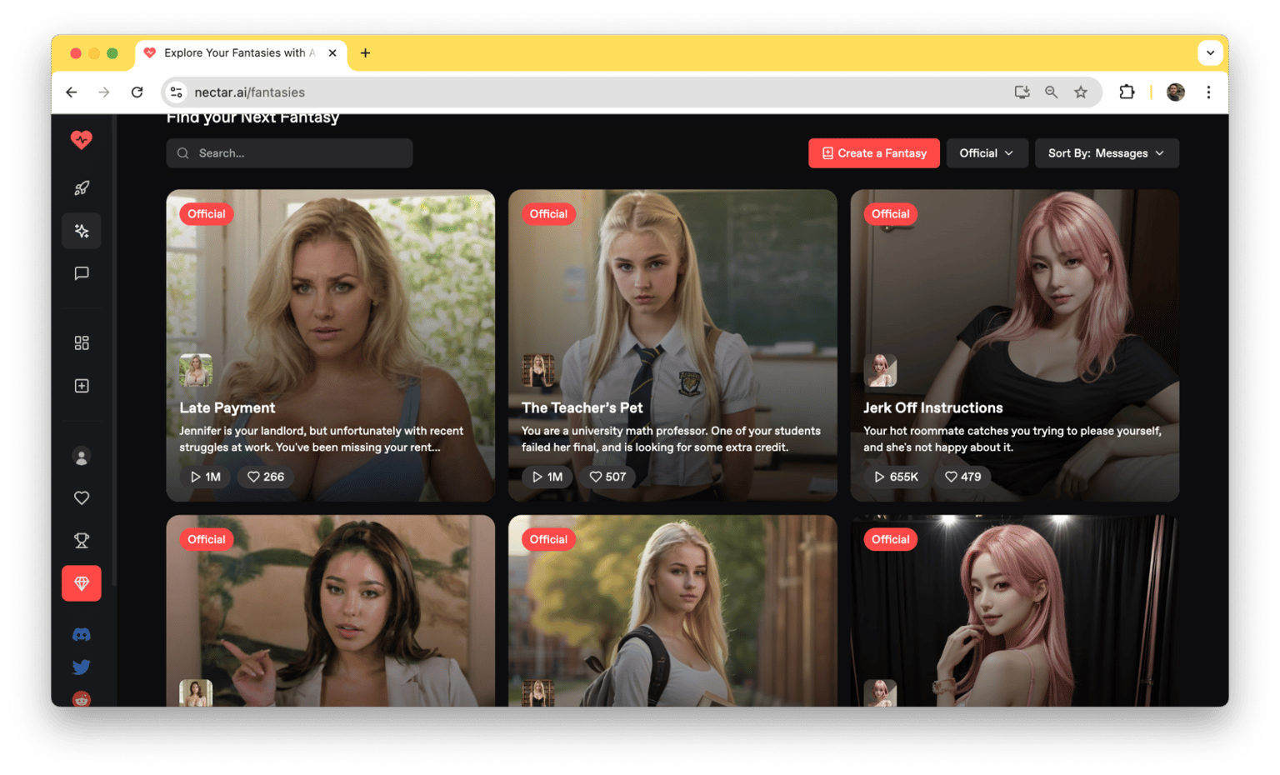Screen dimensions: 1280x775
Task: Click the Official badge on the 655K card
Action: [x=890, y=214]
